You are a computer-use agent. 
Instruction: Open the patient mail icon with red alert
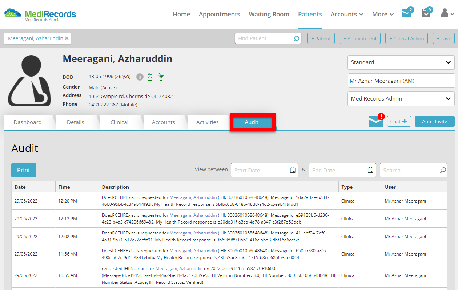[376, 121]
